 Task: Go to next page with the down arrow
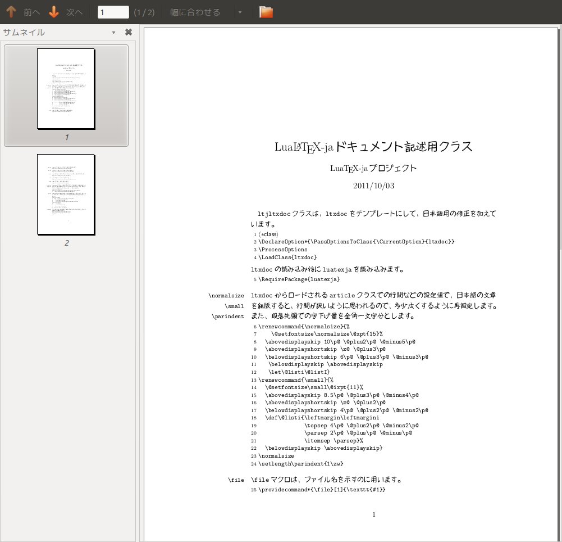(x=54, y=12)
